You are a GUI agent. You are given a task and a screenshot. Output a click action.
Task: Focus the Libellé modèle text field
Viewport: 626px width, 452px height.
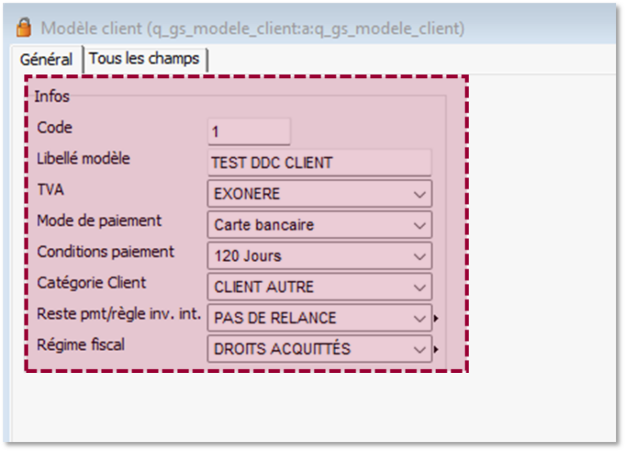319,162
